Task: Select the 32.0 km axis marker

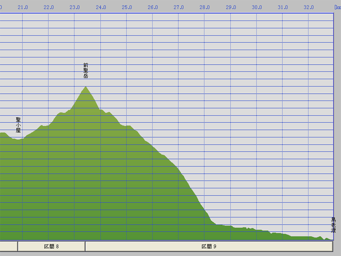Action: coord(309,8)
